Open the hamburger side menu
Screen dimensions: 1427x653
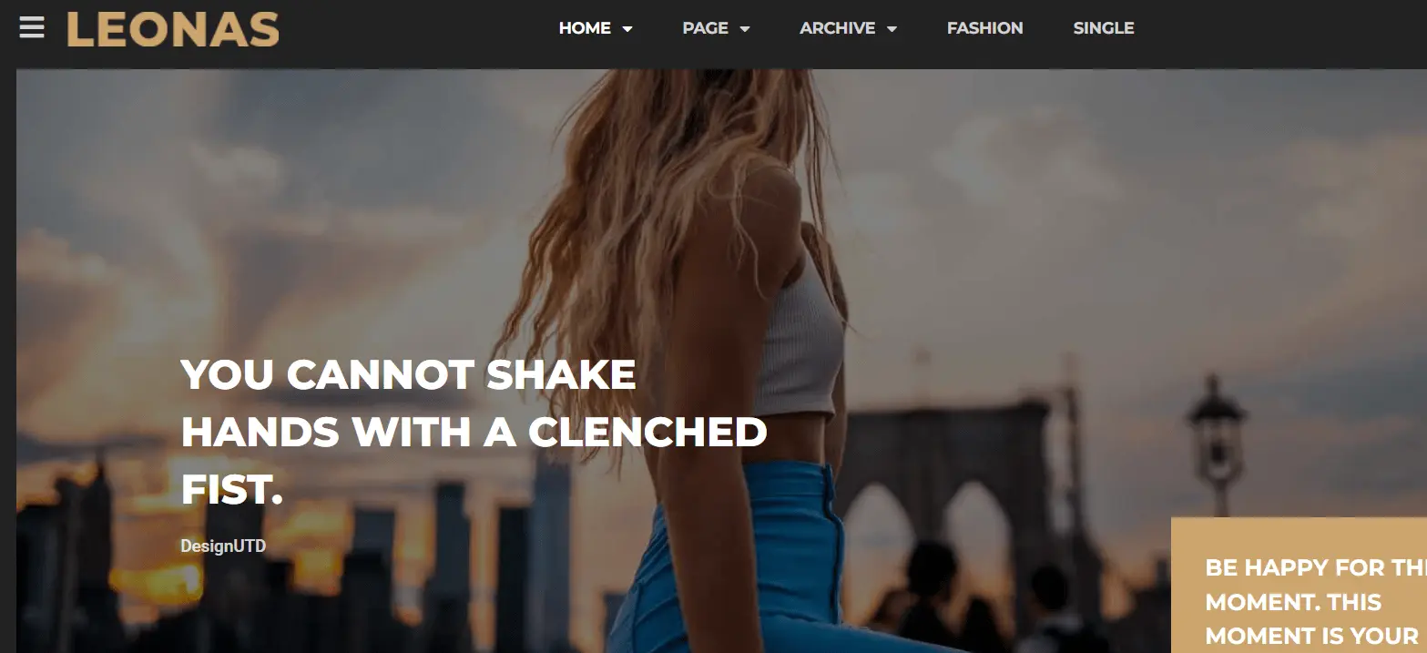(32, 28)
